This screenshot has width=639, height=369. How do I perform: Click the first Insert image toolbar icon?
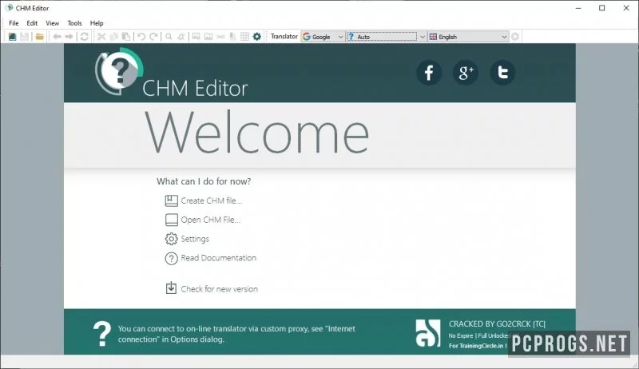[196, 37]
